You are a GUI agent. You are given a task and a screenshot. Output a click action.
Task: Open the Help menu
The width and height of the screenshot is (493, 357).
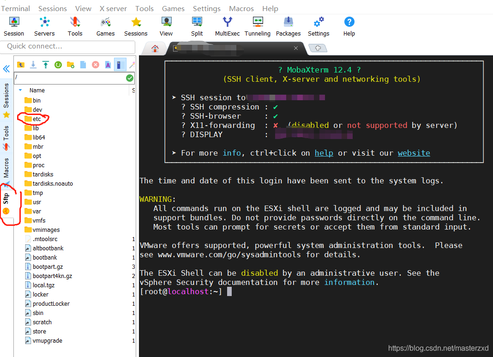270,8
